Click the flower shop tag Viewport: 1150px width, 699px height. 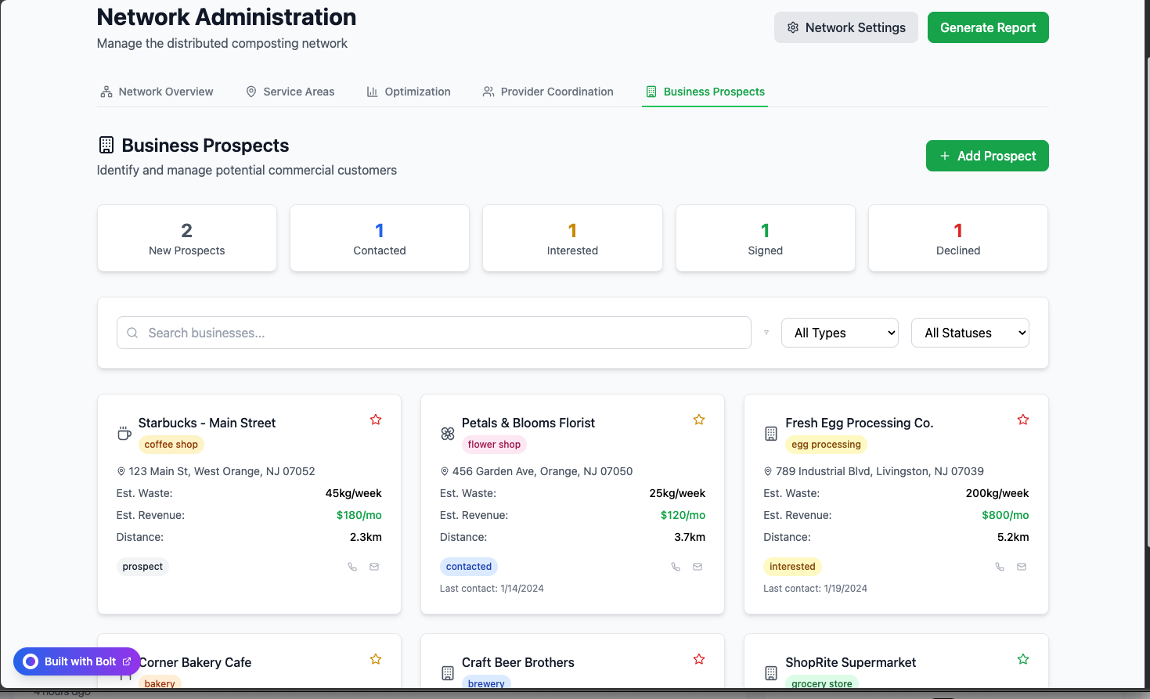(x=494, y=445)
